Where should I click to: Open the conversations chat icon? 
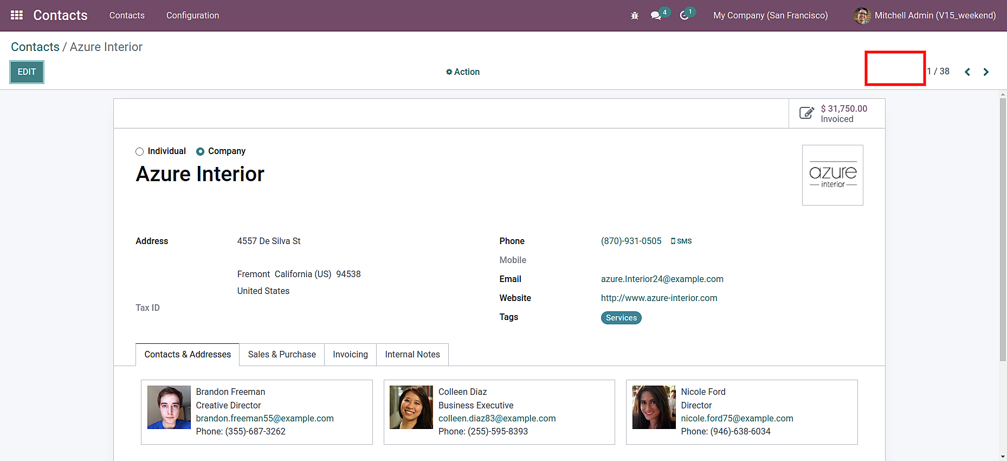coord(656,16)
